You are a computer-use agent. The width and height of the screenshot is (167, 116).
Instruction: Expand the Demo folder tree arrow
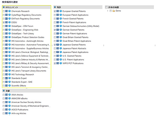pyautogui.click(x=107, y=11)
